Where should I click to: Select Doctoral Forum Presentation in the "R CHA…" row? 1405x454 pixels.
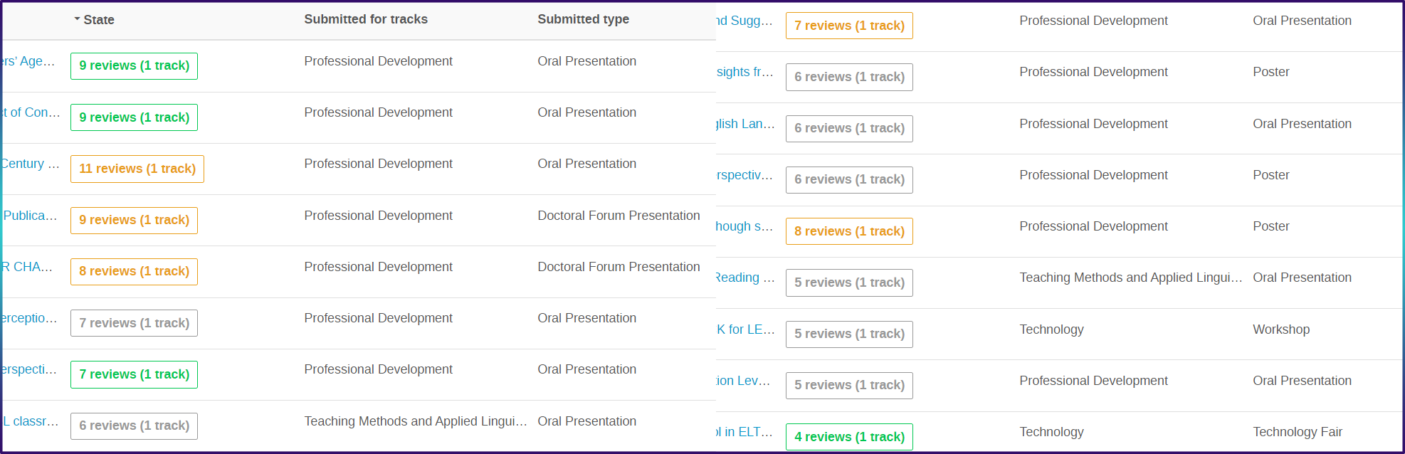tap(619, 267)
